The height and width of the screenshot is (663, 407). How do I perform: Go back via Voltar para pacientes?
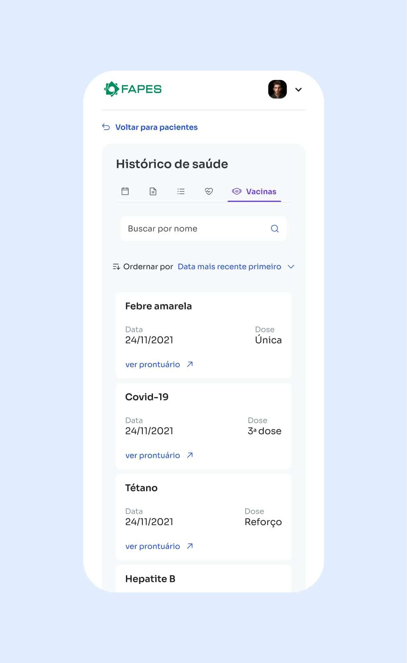pos(156,127)
